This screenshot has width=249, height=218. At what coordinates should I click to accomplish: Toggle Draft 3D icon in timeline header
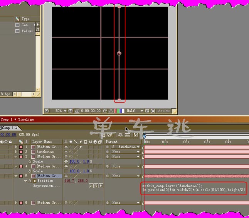pyautogui.click(x=109, y=135)
